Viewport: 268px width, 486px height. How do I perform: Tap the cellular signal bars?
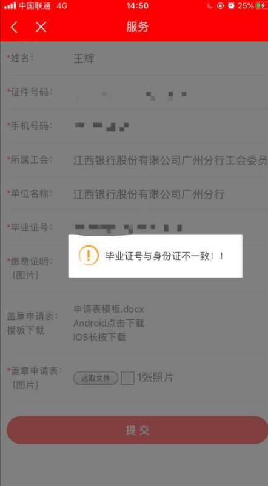pos(10,6)
